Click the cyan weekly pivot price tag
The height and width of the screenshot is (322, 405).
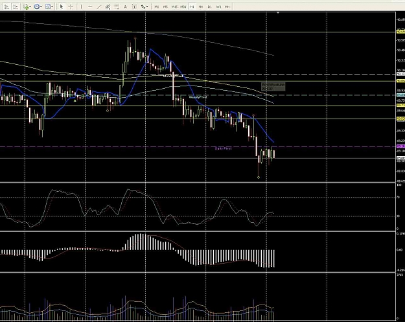(401, 95)
